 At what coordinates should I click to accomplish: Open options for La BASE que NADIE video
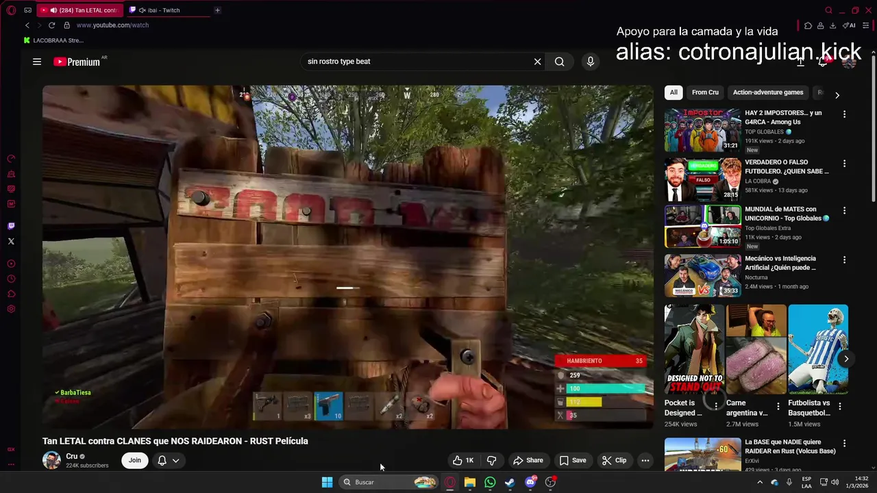point(844,444)
